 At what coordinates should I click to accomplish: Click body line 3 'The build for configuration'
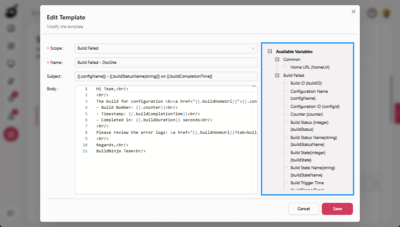point(129,101)
